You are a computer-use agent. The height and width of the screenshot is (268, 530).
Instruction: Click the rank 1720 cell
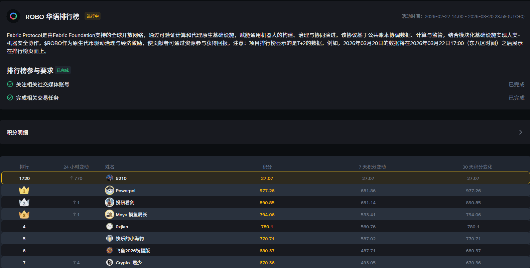pos(24,178)
